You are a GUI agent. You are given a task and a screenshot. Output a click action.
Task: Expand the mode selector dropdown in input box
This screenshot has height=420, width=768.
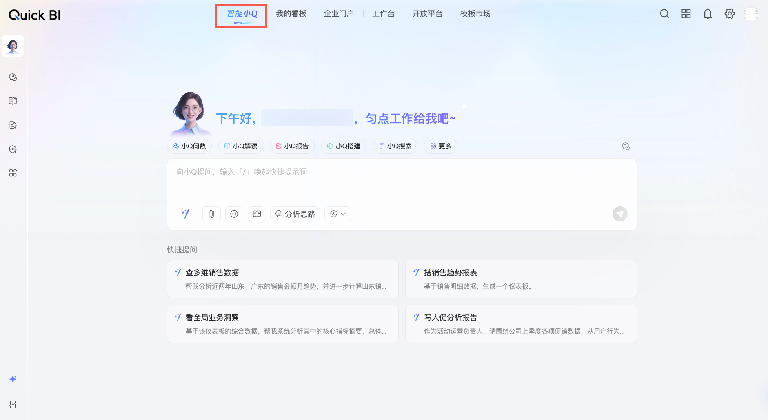pos(338,214)
